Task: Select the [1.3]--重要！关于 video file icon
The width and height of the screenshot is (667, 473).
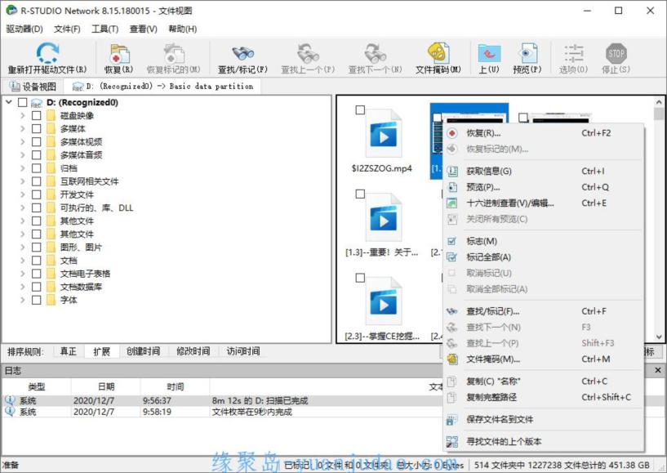Action: pos(383,218)
